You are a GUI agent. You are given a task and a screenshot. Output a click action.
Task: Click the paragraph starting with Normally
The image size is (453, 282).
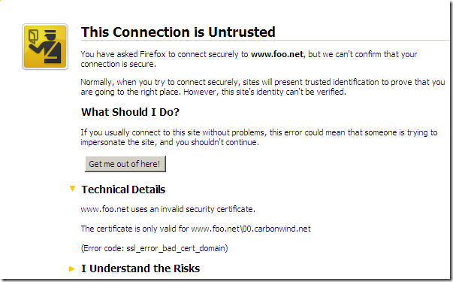click(262, 87)
